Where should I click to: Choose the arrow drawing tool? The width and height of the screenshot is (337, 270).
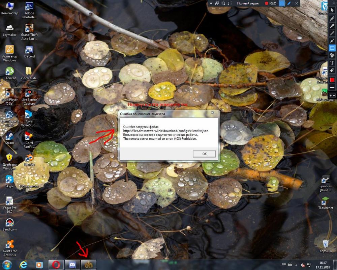coord(332,40)
